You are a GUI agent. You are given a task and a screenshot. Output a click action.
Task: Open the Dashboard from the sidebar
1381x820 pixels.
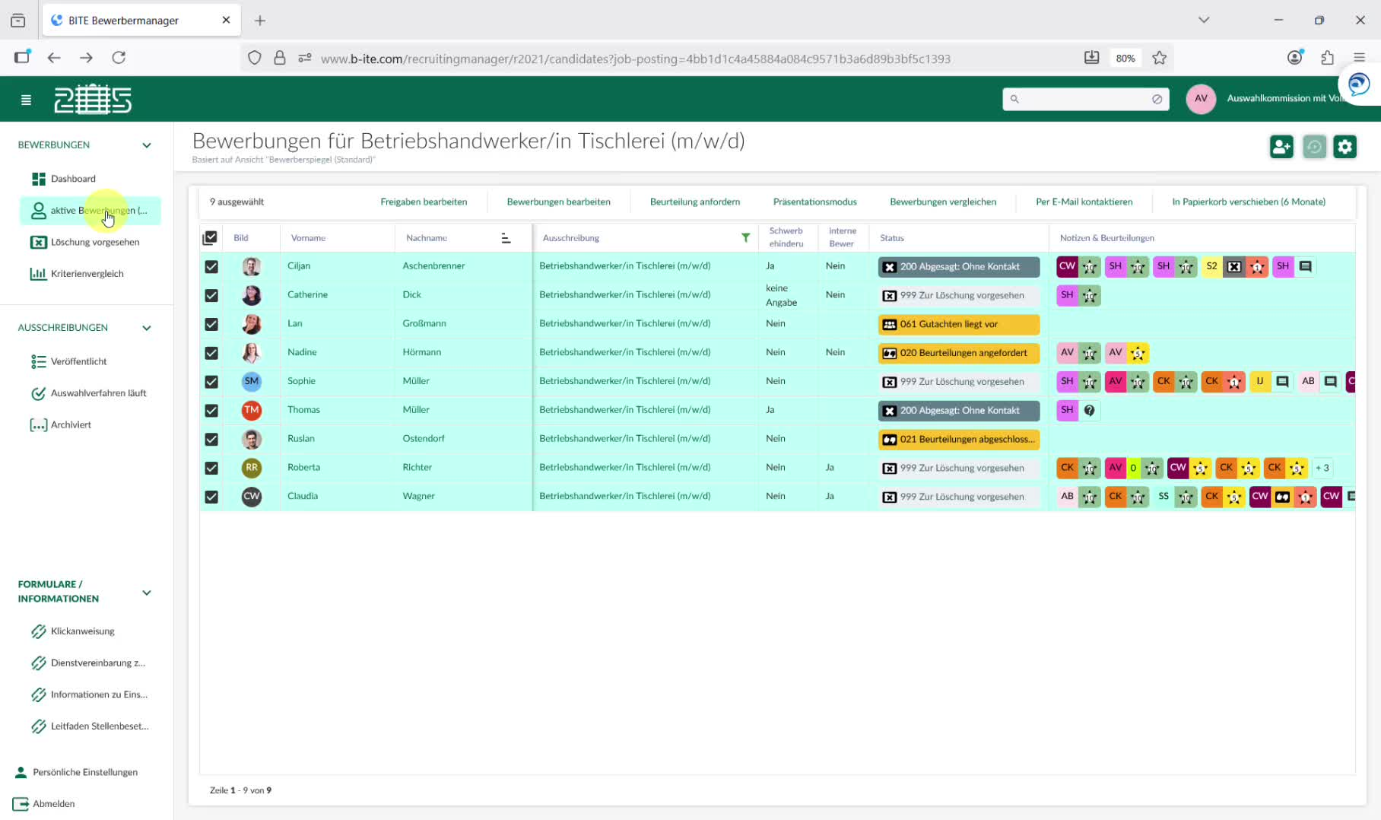pos(73,179)
